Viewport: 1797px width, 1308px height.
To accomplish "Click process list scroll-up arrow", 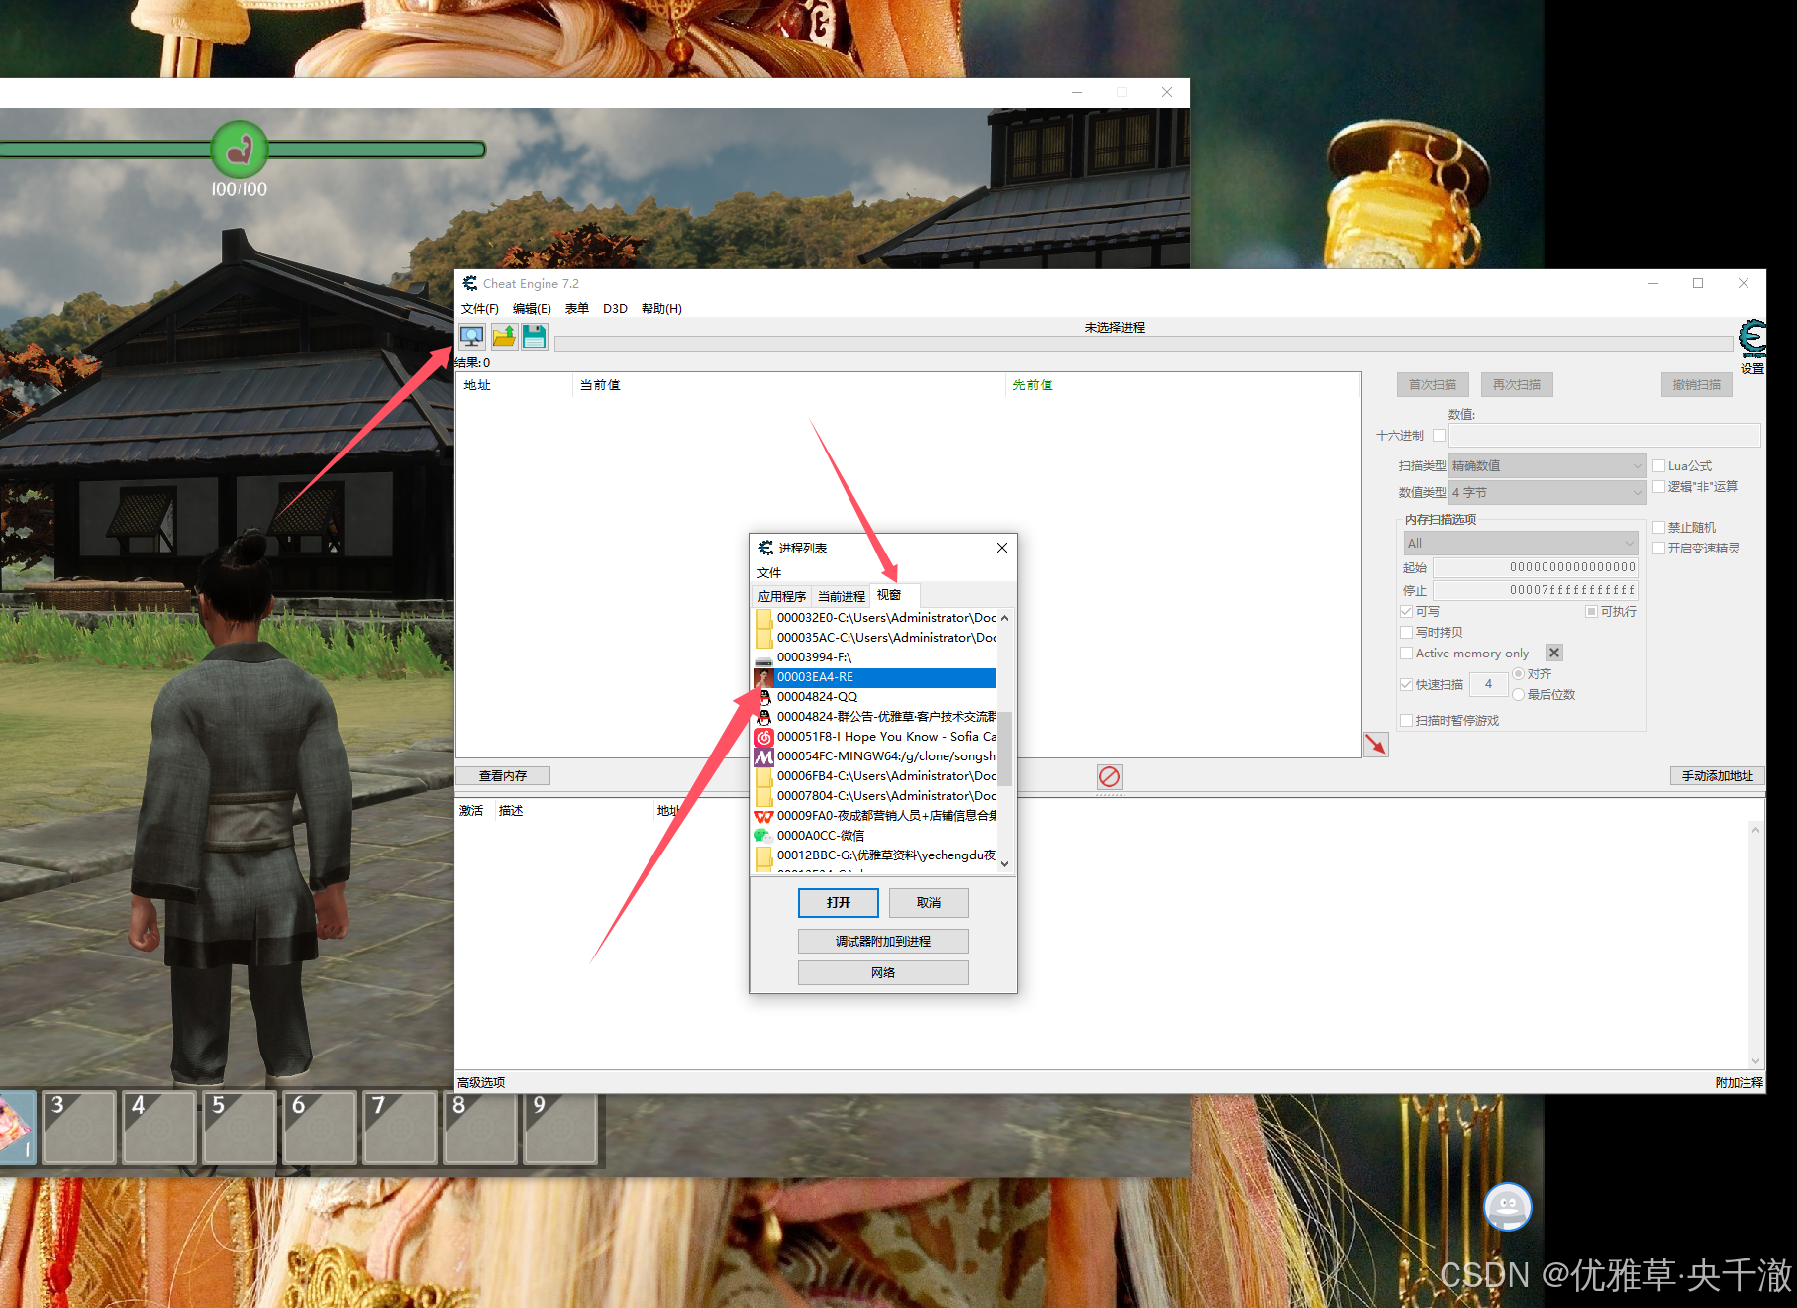I will point(1005,618).
